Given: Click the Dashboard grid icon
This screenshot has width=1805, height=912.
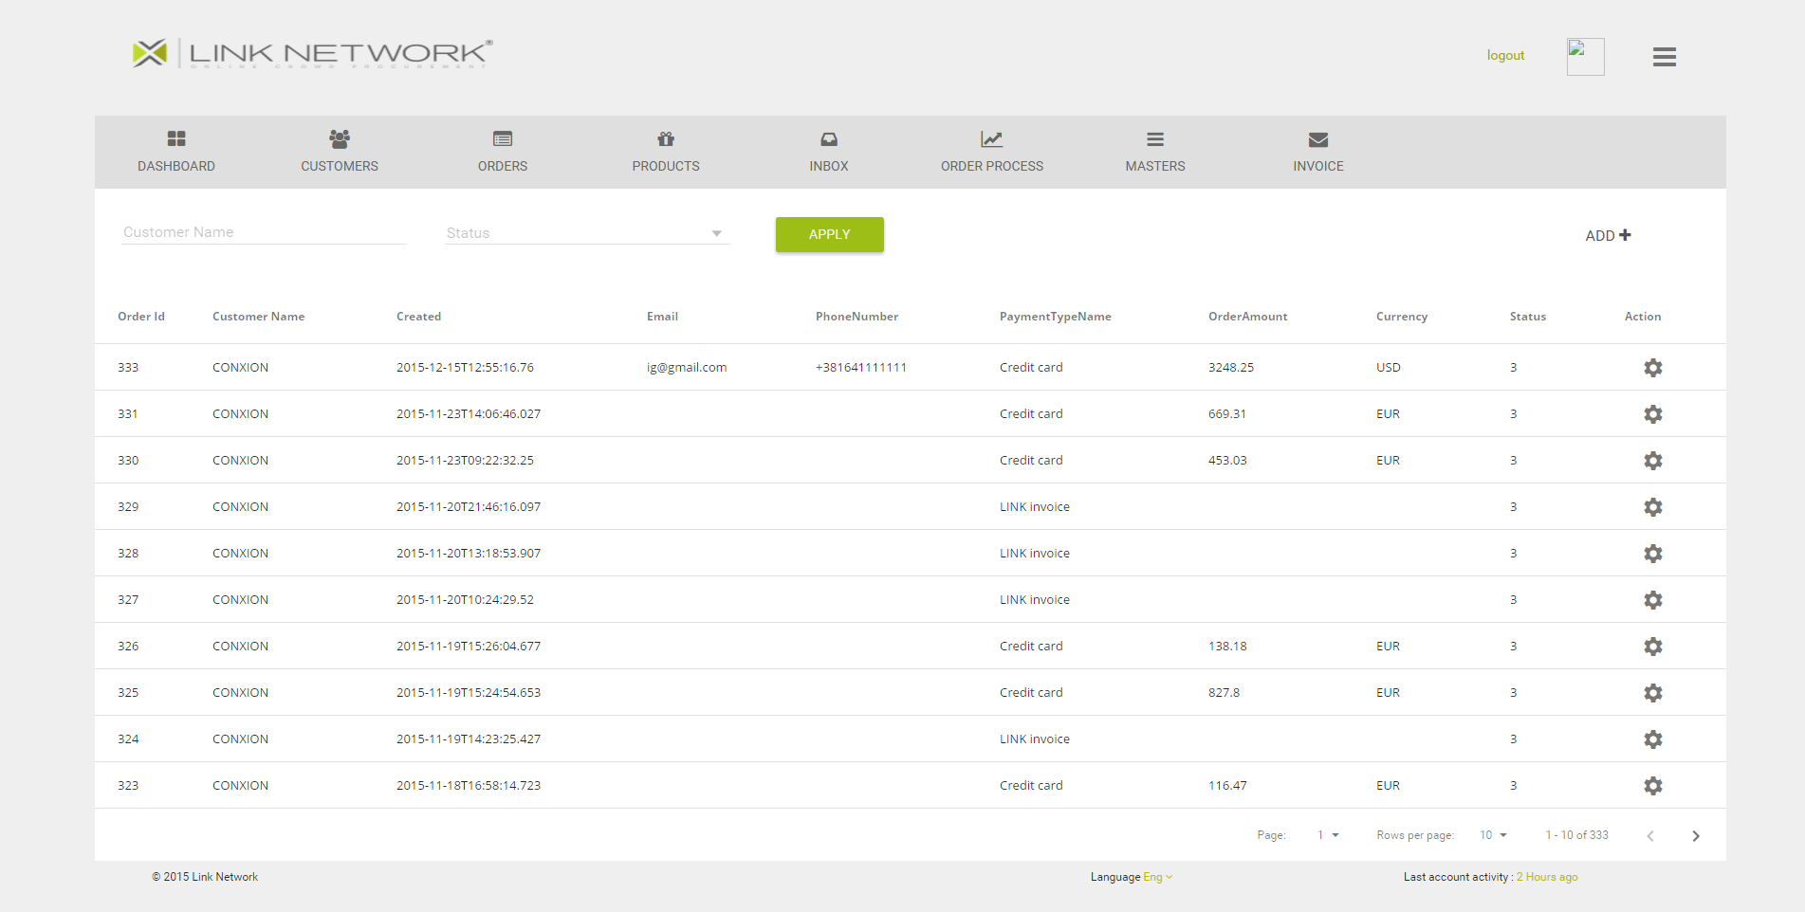Looking at the screenshot, I should [176, 139].
